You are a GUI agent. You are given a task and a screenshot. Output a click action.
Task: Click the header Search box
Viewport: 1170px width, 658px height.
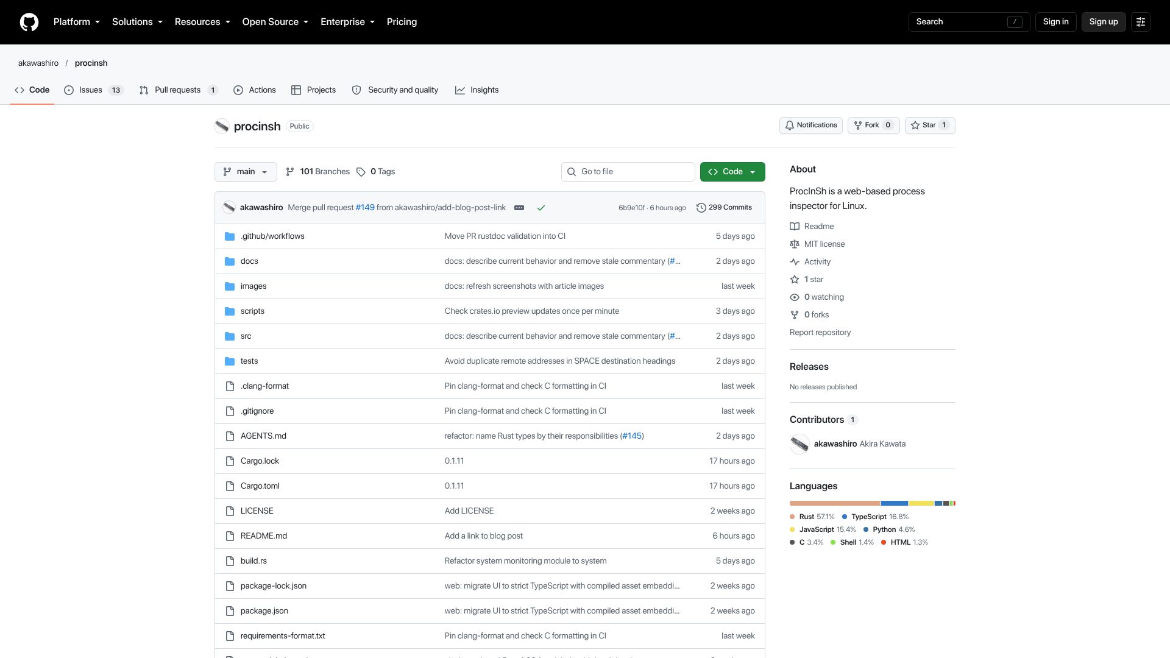[969, 22]
